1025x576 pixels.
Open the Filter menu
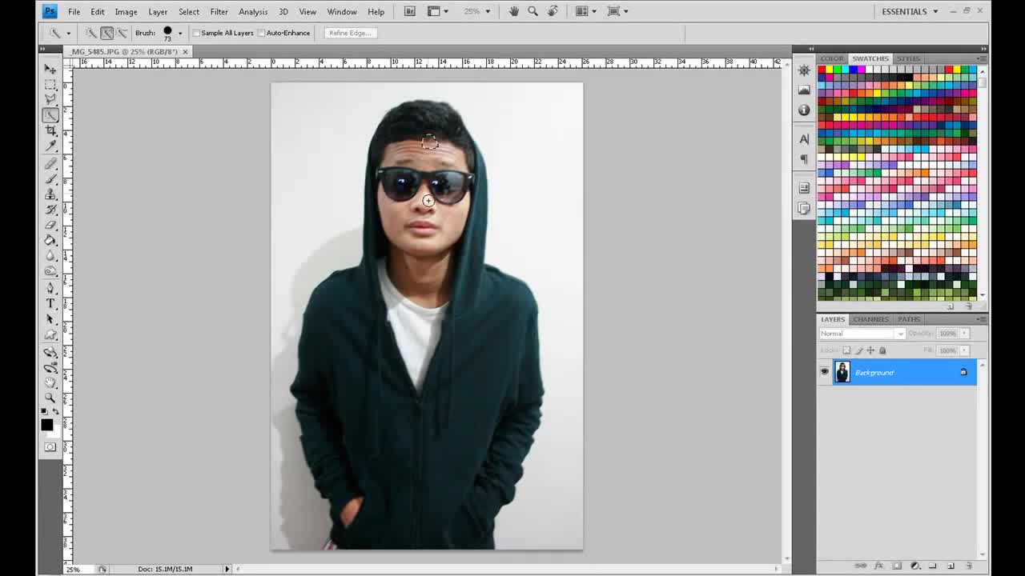coord(219,12)
